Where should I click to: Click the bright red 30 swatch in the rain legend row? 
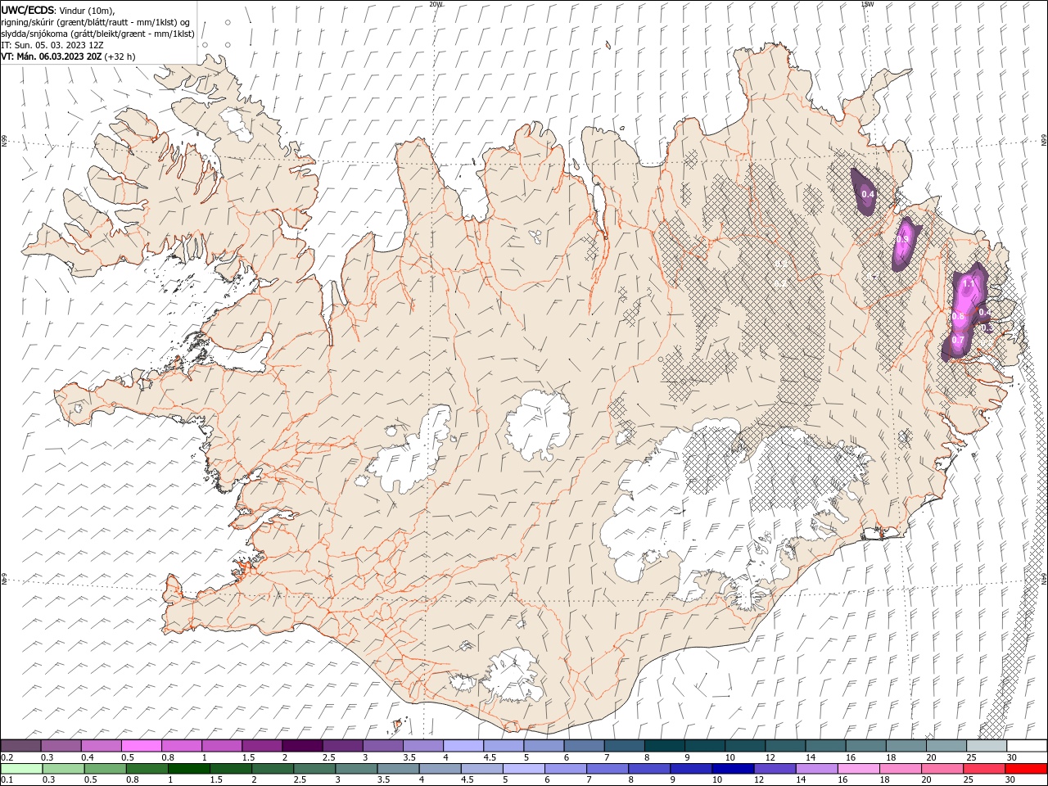1026,769
